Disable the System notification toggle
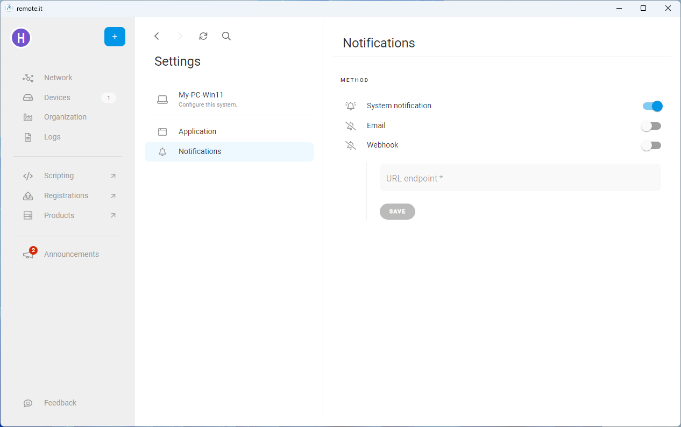 tap(652, 106)
